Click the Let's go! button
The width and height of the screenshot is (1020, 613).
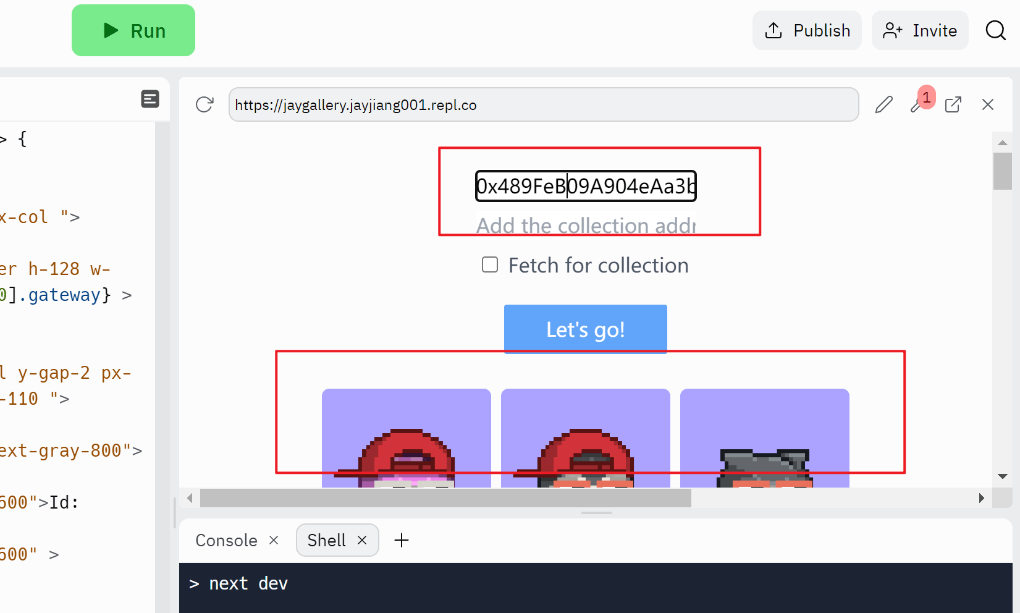[586, 329]
